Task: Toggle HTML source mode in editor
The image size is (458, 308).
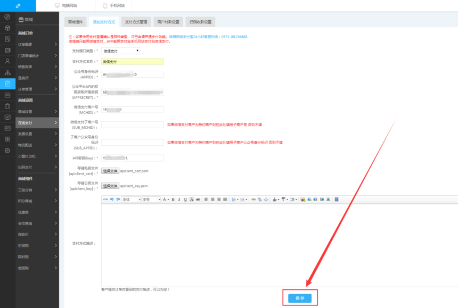Action: pyautogui.click(x=105, y=199)
